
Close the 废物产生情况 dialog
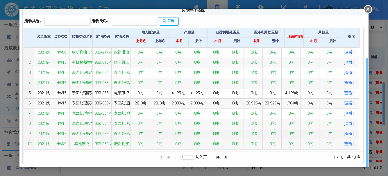(x=368, y=9)
